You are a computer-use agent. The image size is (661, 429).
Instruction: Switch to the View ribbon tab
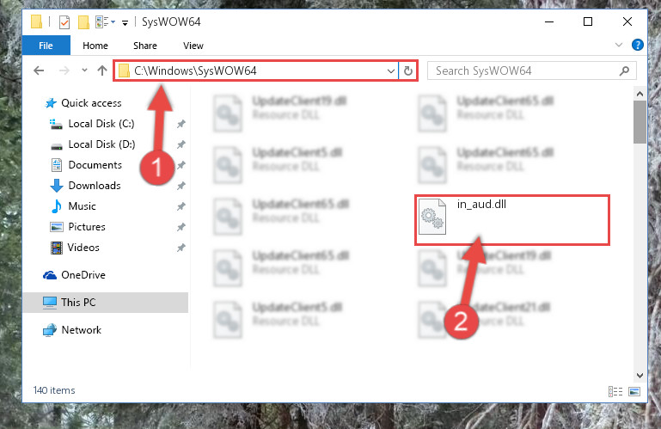coord(193,46)
